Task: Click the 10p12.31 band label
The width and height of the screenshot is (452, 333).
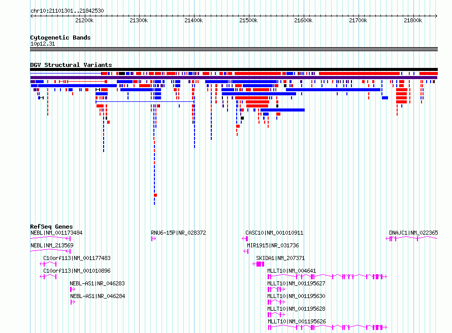Action: pos(42,44)
